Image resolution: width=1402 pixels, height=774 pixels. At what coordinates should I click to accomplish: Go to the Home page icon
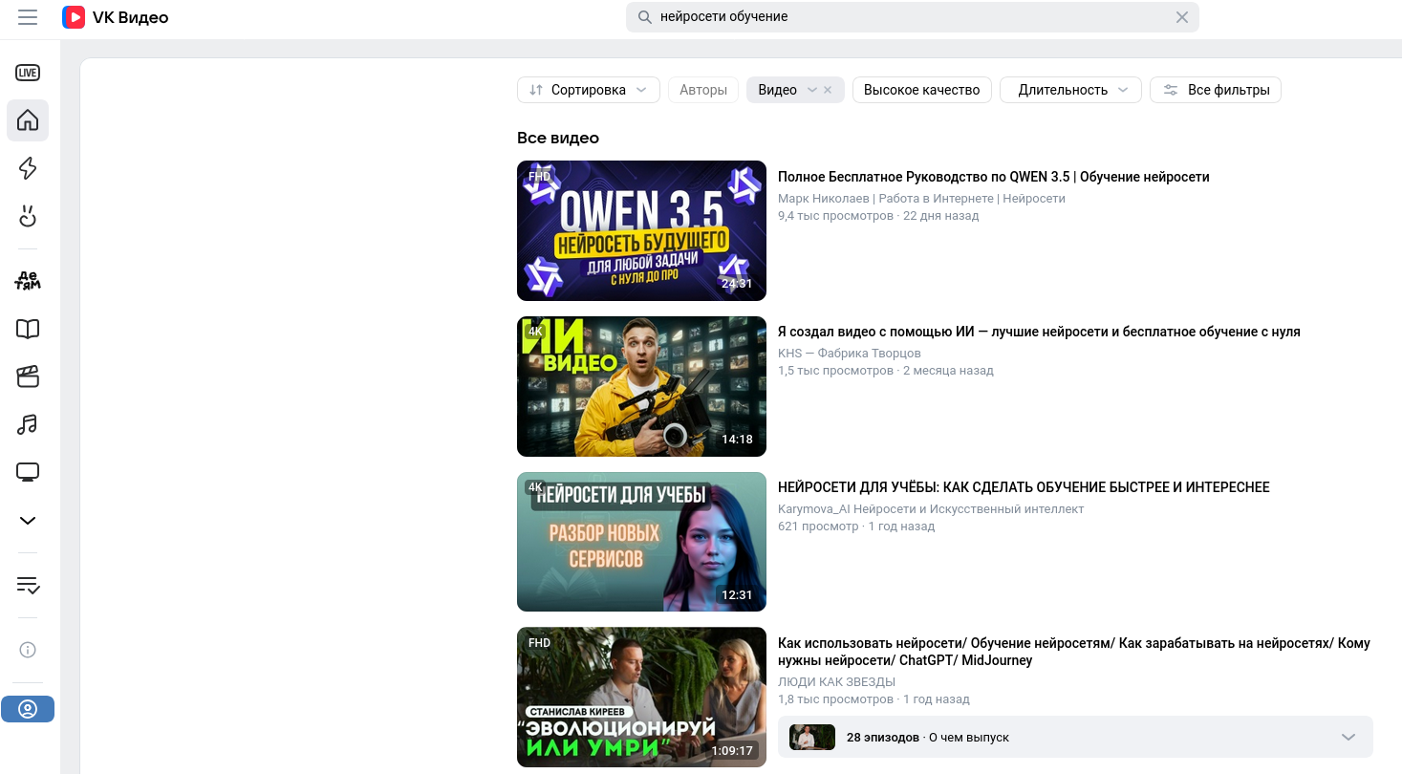(28, 120)
